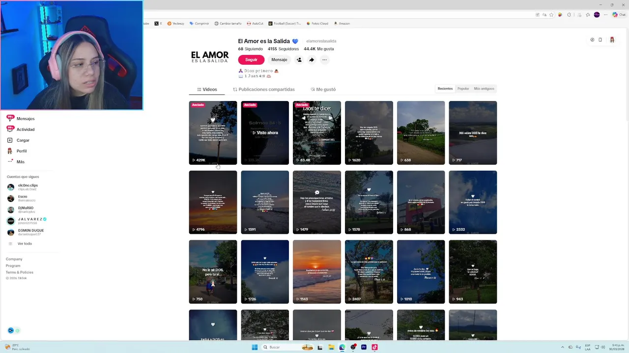Click the favorites star in address bar
The height and width of the screenshot is (353, 629).
[x=551, y=15]
